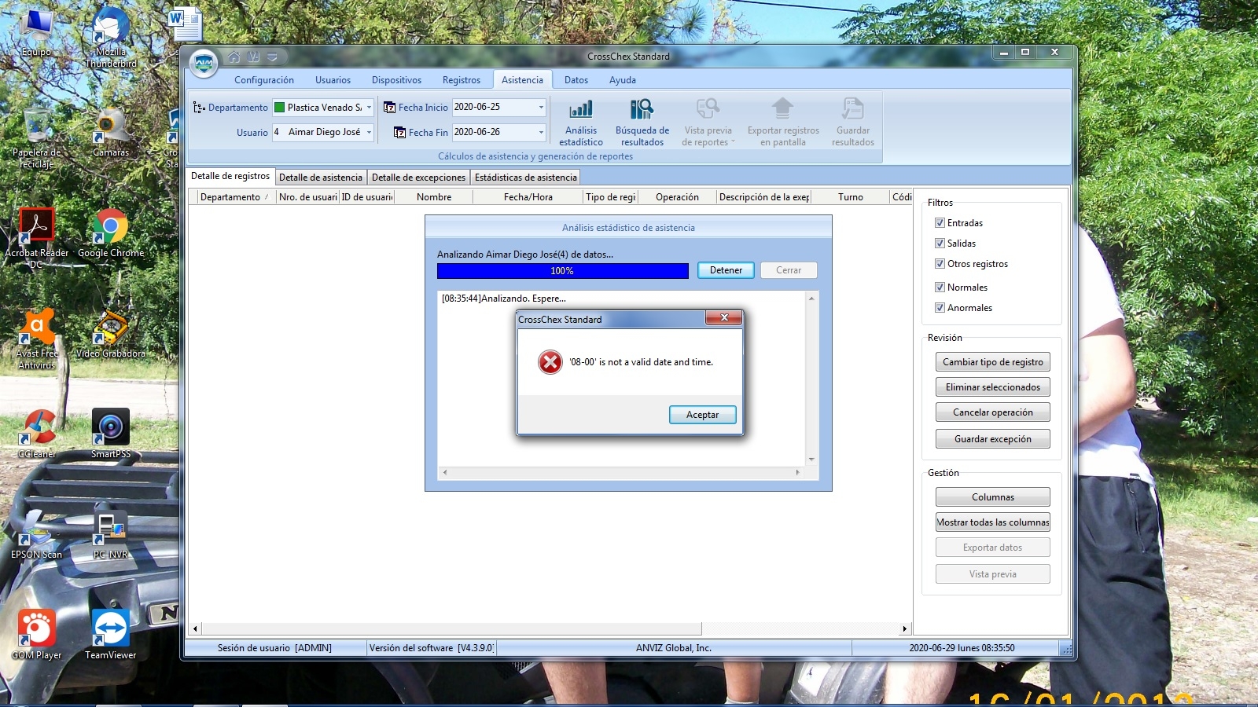Open the quick access dropdown arrow icon
The image size is (1258, 707).
pyautogui.click(x=272, y=57)
